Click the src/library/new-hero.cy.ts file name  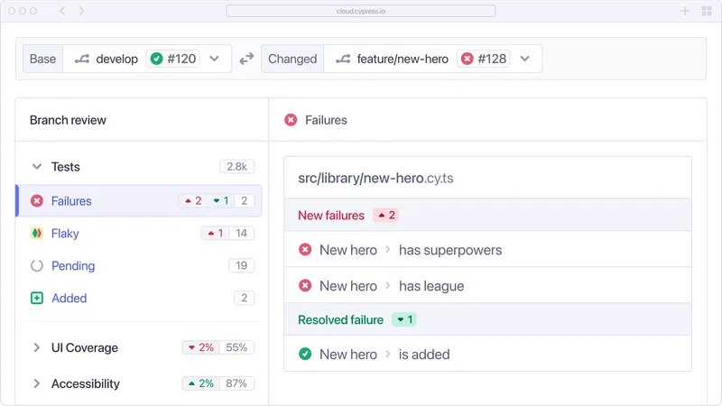375,178
